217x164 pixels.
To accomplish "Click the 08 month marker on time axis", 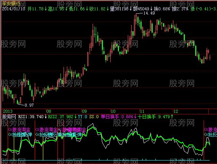I will pos(49,111).
